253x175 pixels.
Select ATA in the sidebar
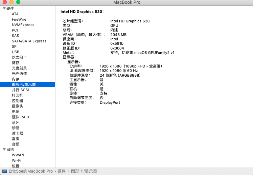(x=15, y=14)
